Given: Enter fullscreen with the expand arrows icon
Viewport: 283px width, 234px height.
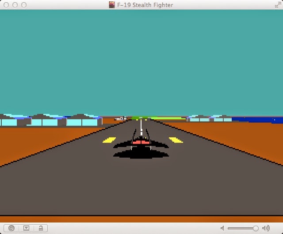Looking at the screenshot, I should (x=278, y=5).
